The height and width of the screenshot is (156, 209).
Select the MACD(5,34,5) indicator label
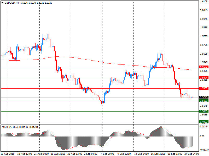[10, 127]
